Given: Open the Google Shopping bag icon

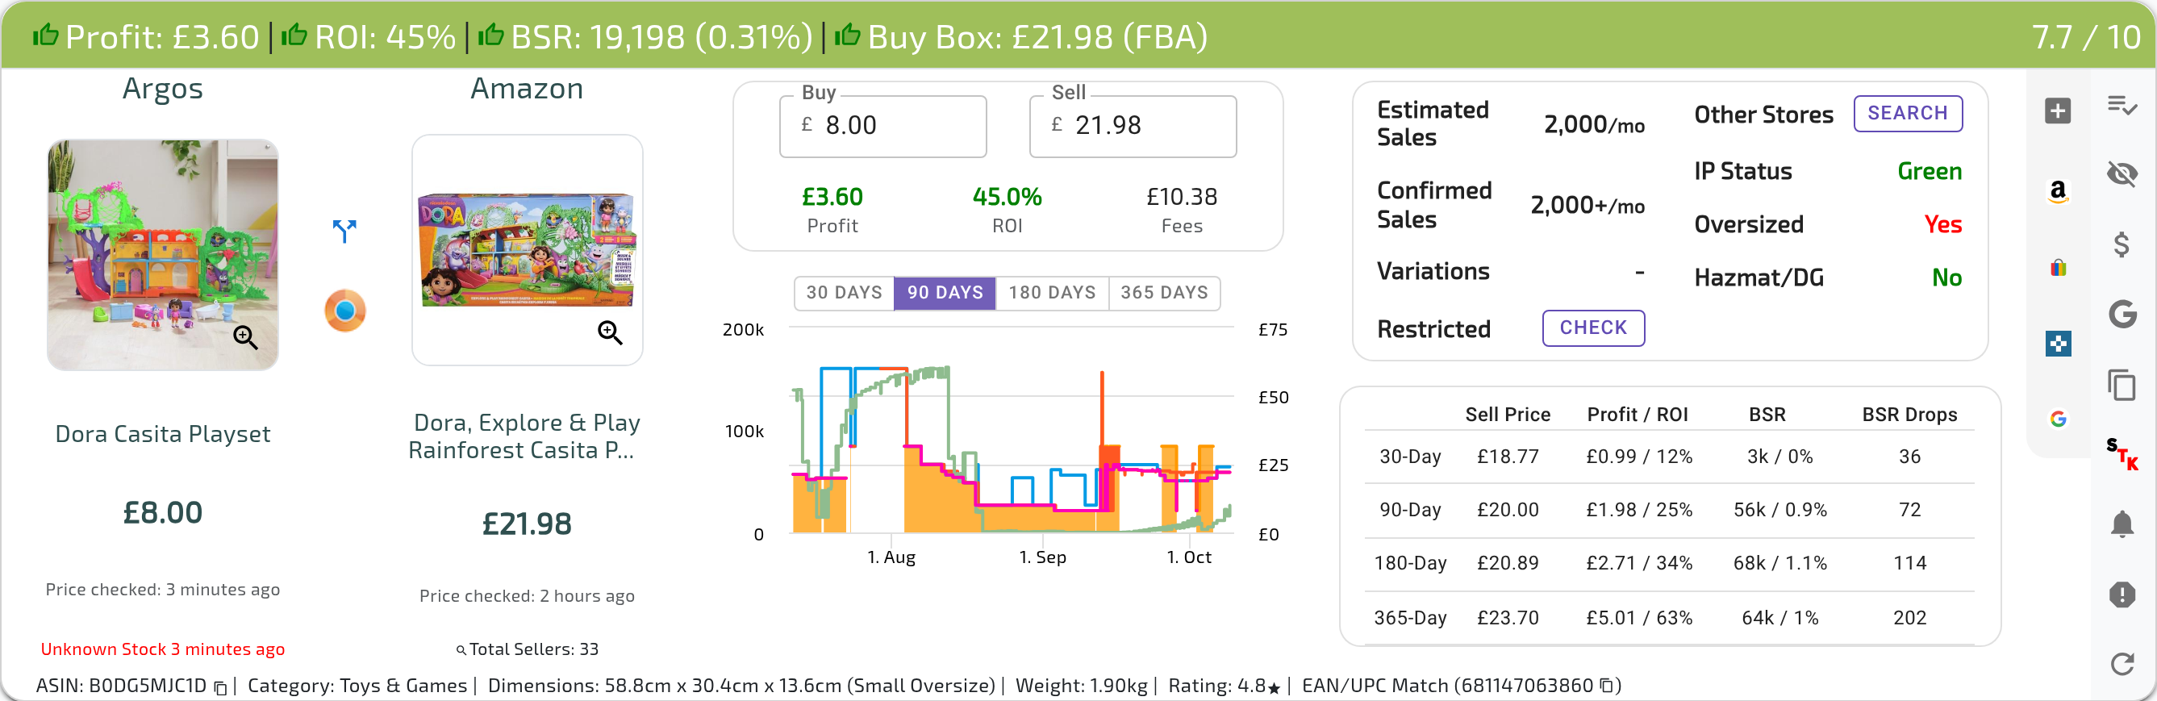Looking at the screenshot, I should tap(2059, 268).
